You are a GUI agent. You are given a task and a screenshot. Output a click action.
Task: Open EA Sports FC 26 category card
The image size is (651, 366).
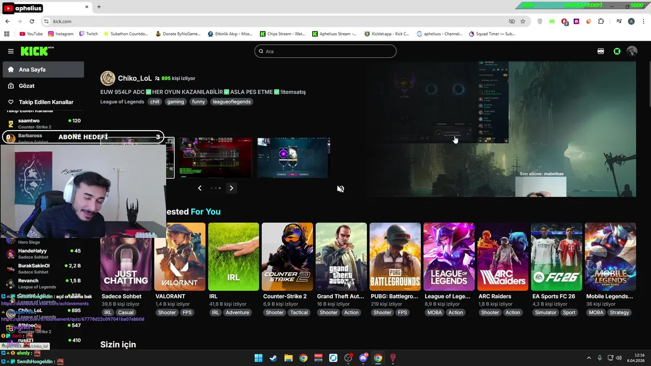(556, 257)
